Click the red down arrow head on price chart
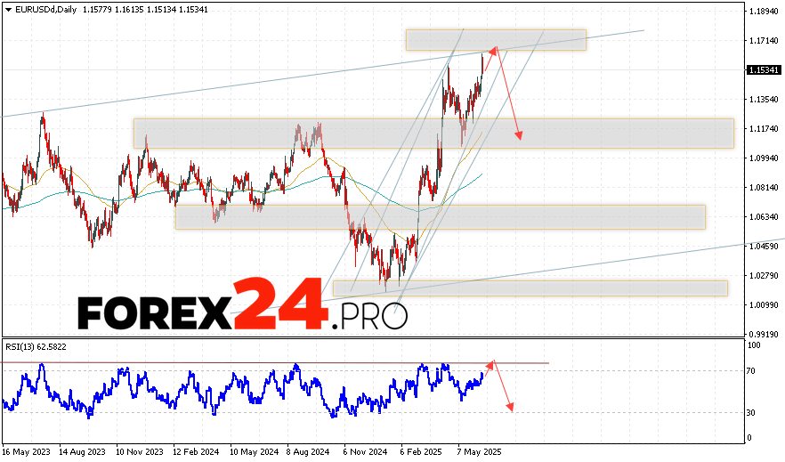This screenshot has height=462, width=785. click(x=518, y=135)
